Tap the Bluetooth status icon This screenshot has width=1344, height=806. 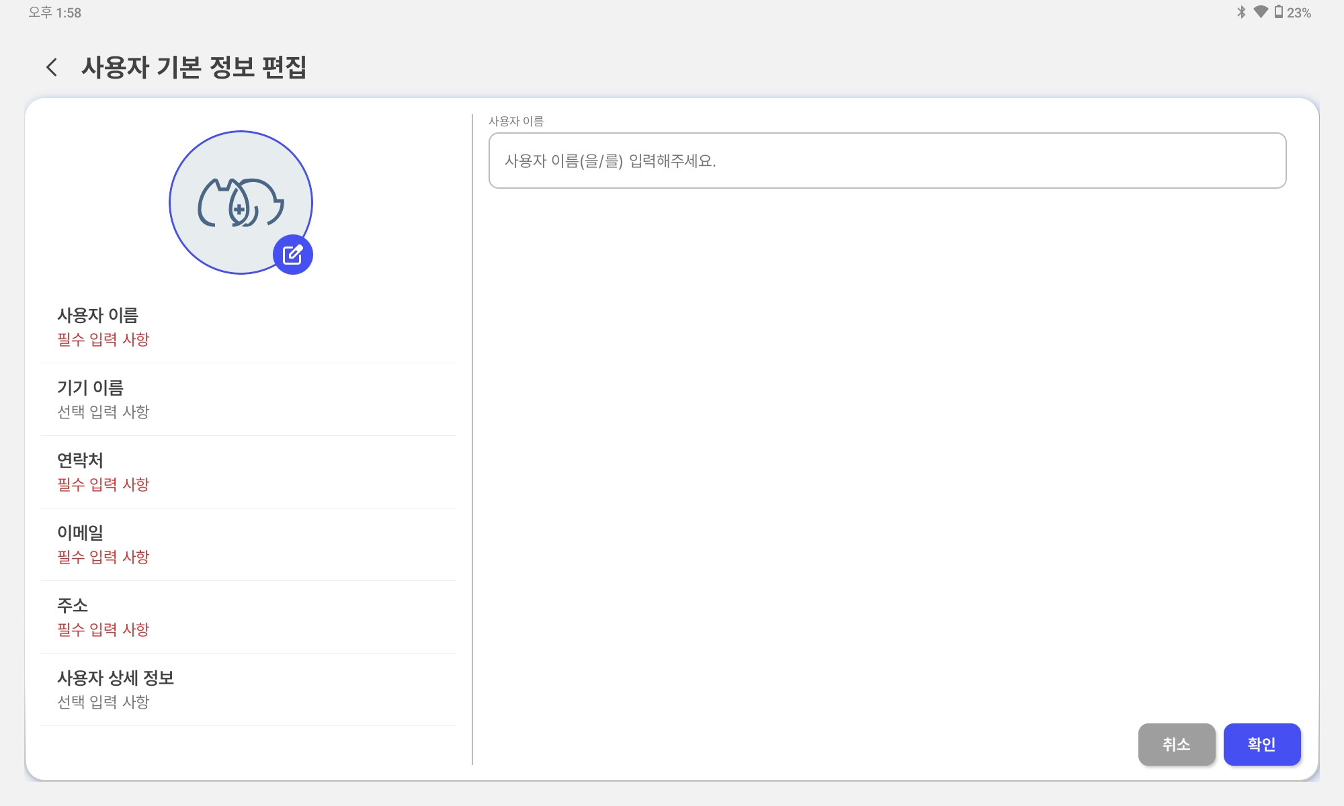coord(1241,12)
